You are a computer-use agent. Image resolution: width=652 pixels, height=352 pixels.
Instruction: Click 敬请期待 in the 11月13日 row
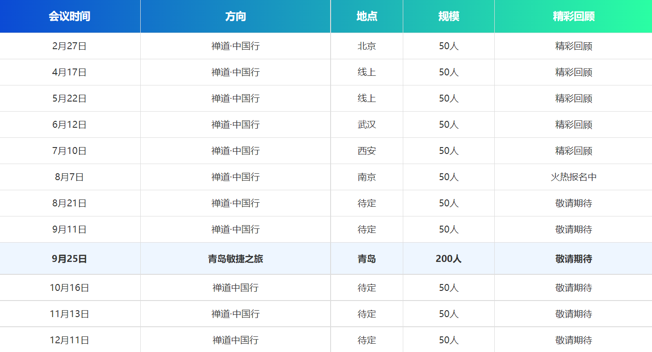tap(573, 314)
